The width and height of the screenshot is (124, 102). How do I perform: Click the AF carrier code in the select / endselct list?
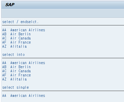click(x=4, y=42)
